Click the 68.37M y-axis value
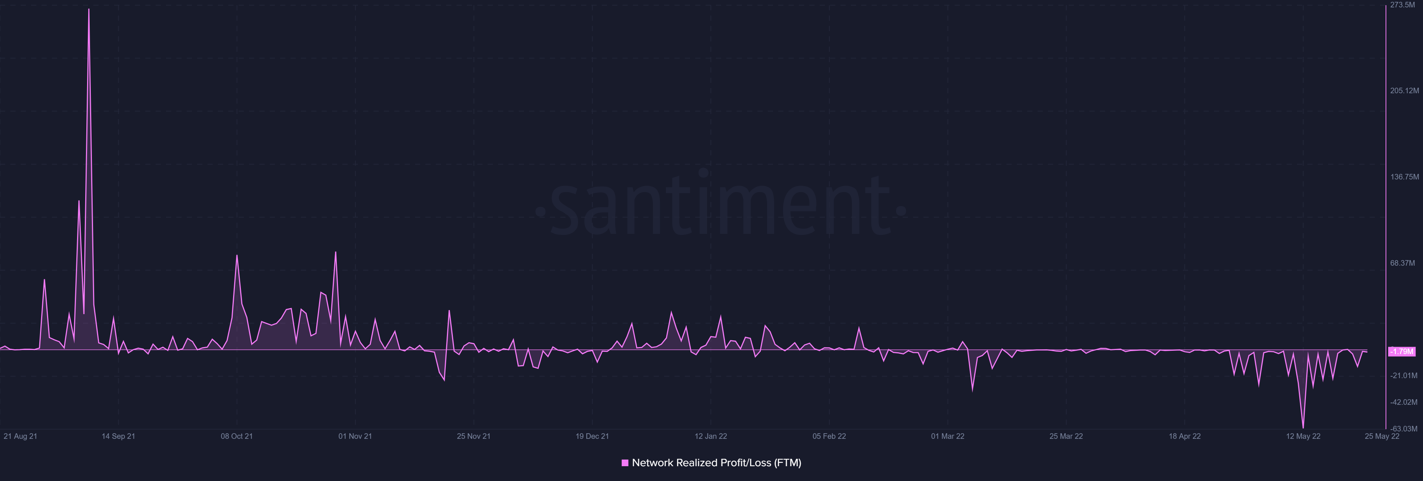The width and height of the screenshot is (1423, 481). [1403, 263]
